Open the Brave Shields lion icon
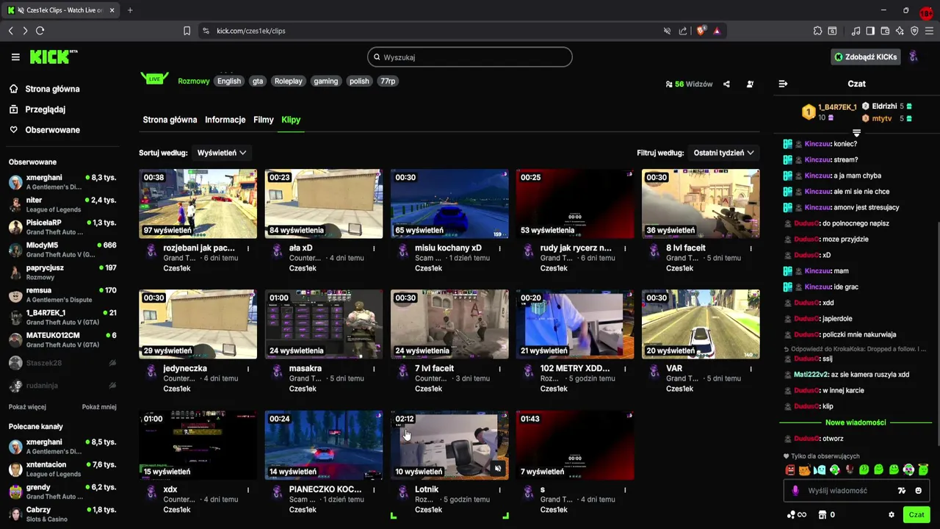 click(701, 31)
